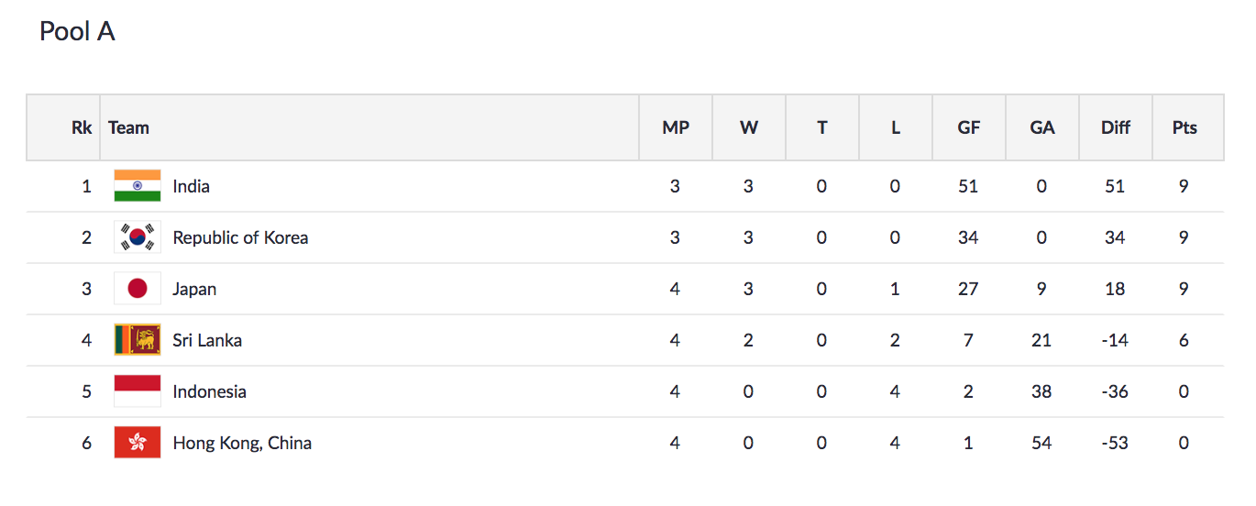The image size is (1256, 506).
Task: Click the Team column header
Action: click(128, 127)
